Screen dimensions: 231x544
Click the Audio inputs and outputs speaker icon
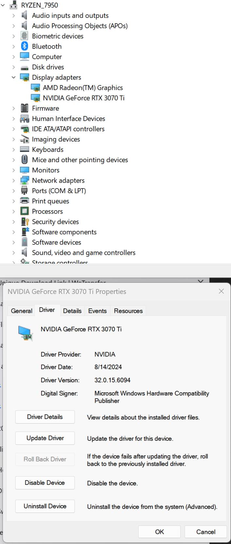[25, 15]
